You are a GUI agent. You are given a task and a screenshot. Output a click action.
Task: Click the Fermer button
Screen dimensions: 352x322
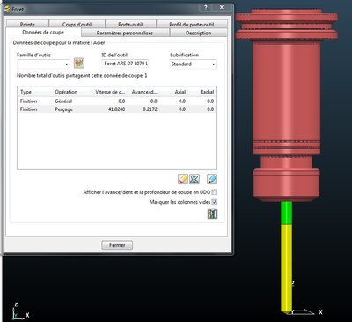117,245
